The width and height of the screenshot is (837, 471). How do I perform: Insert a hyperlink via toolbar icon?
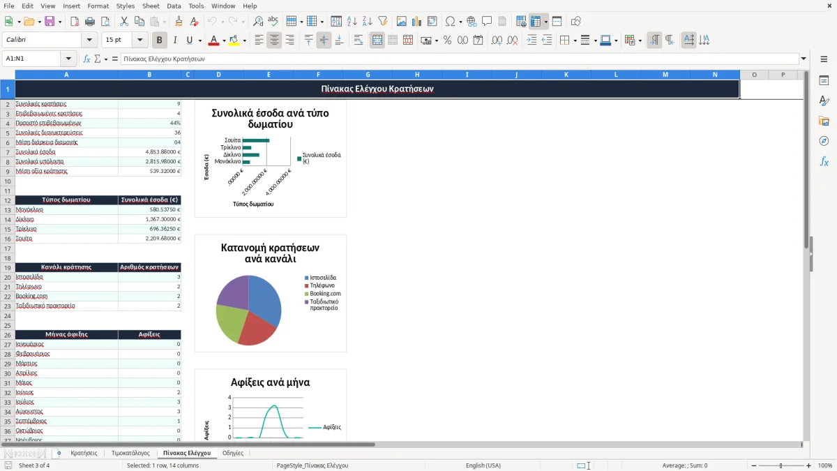[472, 22]
